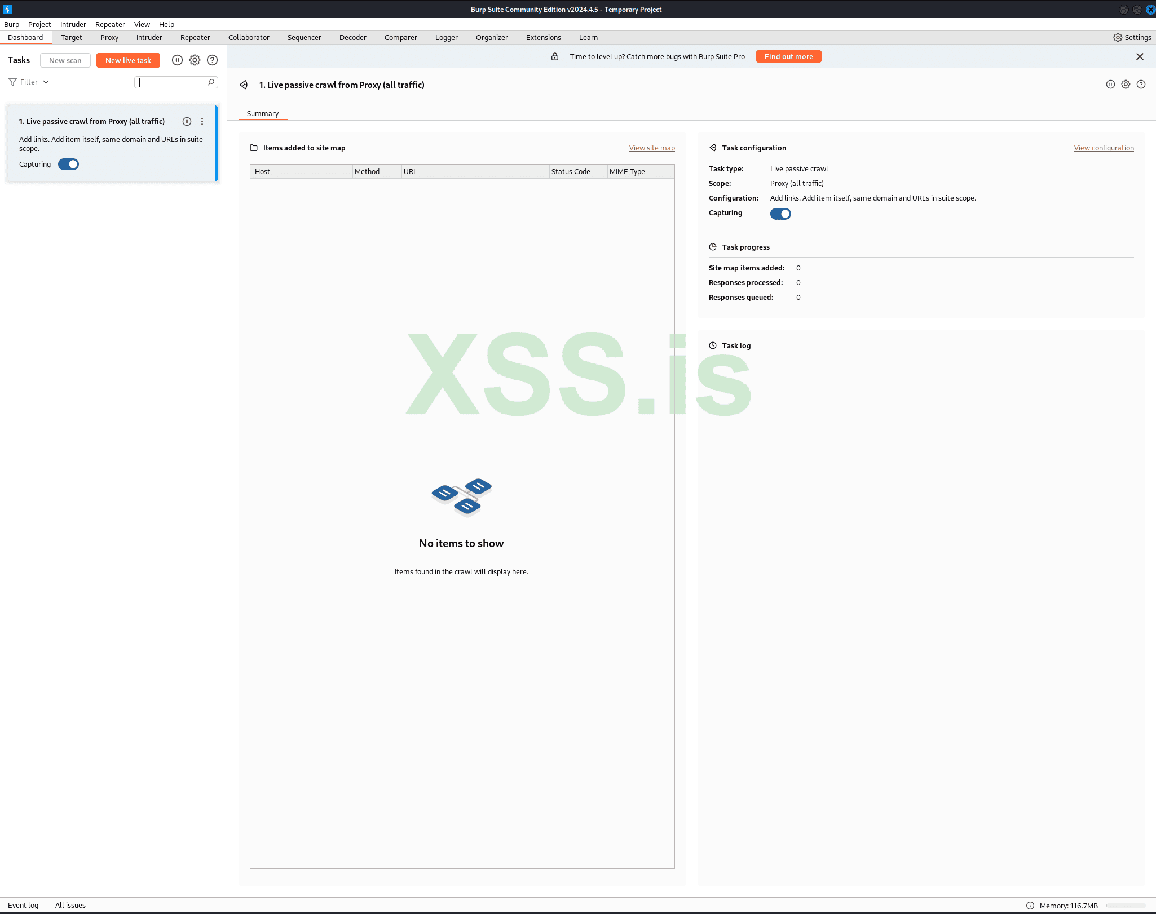This screenshot has width=1156, height=914.
Task: Close the Burp Suite Pro promo banner
Action: click(1140, 57)
